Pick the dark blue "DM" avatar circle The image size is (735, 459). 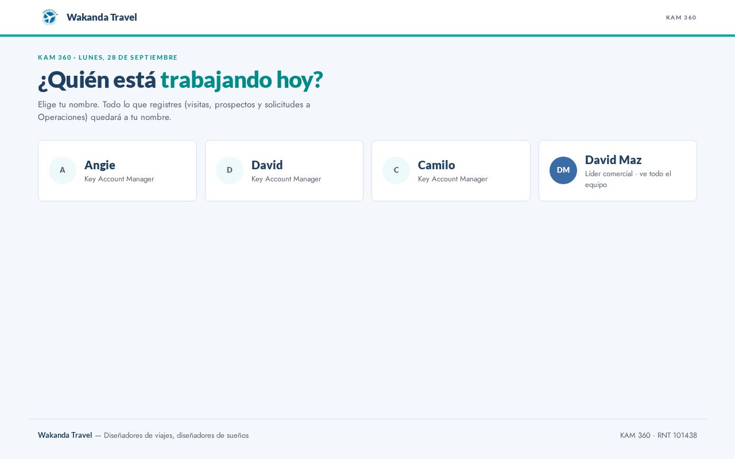point(563,170)
